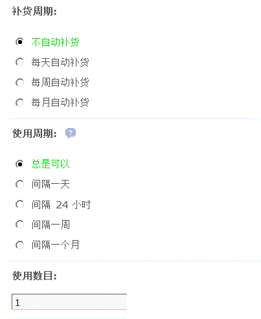Click the 补货周期 section heading

coord(34,11)
